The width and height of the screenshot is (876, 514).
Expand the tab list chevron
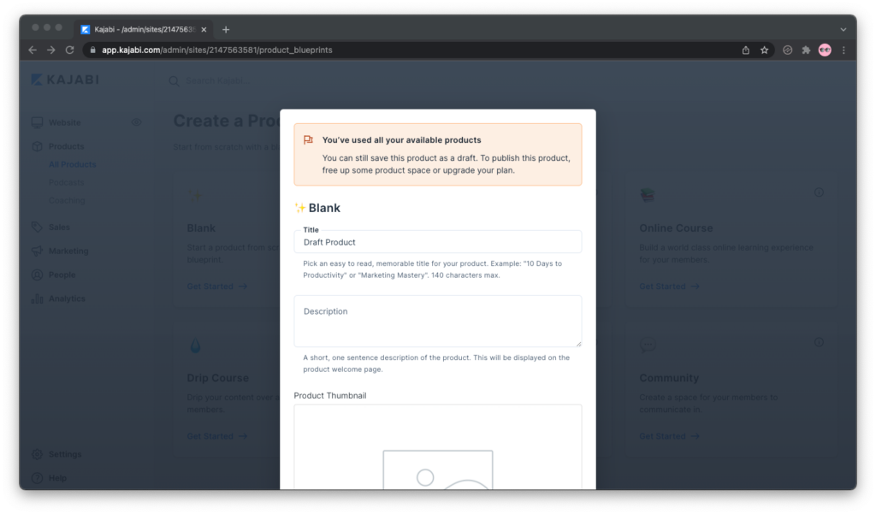point(843,30)
